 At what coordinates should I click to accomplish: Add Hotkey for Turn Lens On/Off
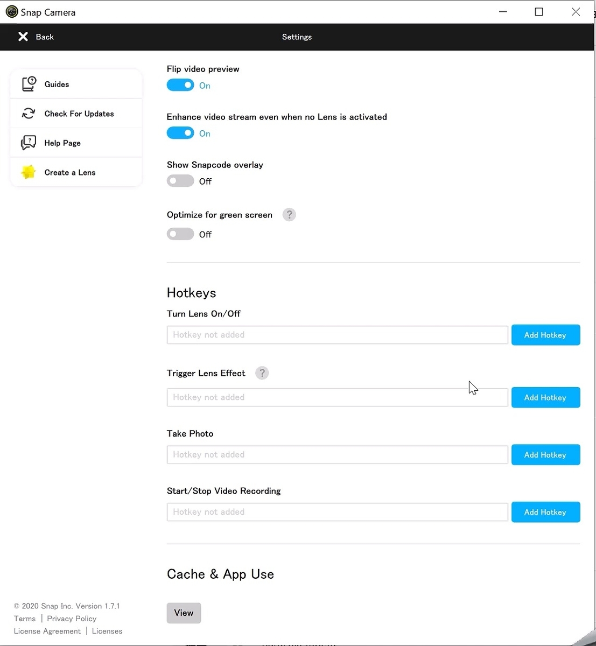click(545, 335)
